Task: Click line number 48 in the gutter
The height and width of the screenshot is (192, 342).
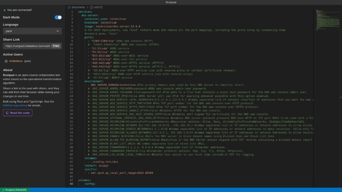Action: [x=71, y=184]
